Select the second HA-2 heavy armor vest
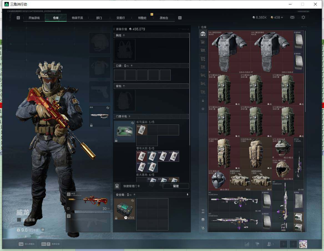Screen dimensions: 324x251 (x=272, y=52)
